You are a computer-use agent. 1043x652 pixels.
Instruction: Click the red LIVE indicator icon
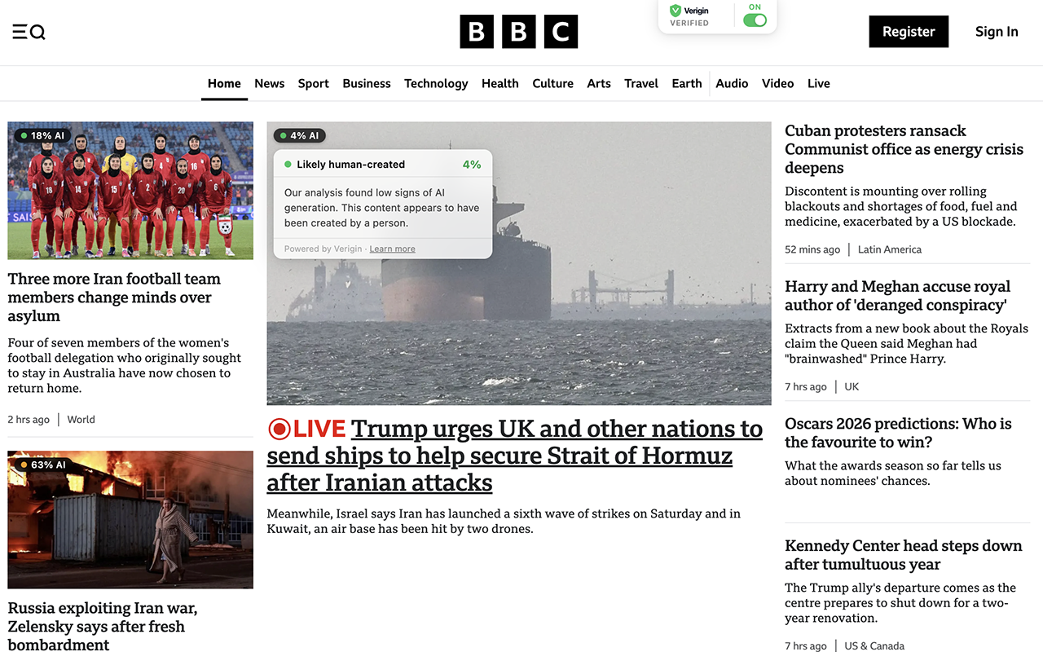coord(279,429)
